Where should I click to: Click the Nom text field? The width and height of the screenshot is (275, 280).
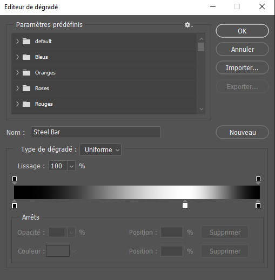[x=96, y=132]
